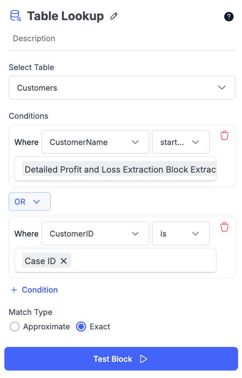The image size is (242, 378).
Task: Remove the Case ID tag with X
Action: tap(64, 261)
